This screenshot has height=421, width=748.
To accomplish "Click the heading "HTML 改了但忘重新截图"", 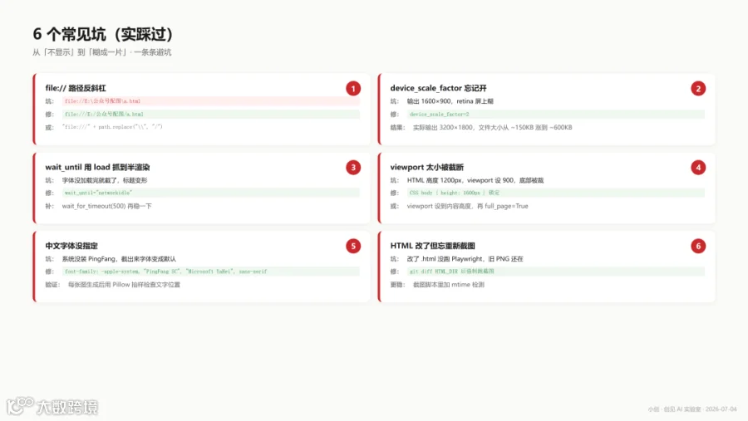I will [433, 246].
